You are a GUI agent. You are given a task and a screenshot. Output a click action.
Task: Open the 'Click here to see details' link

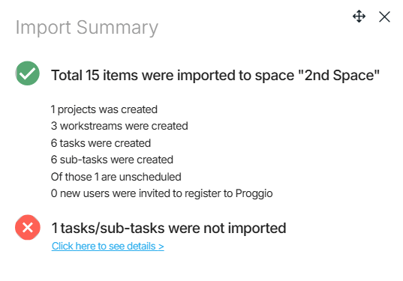107,246
